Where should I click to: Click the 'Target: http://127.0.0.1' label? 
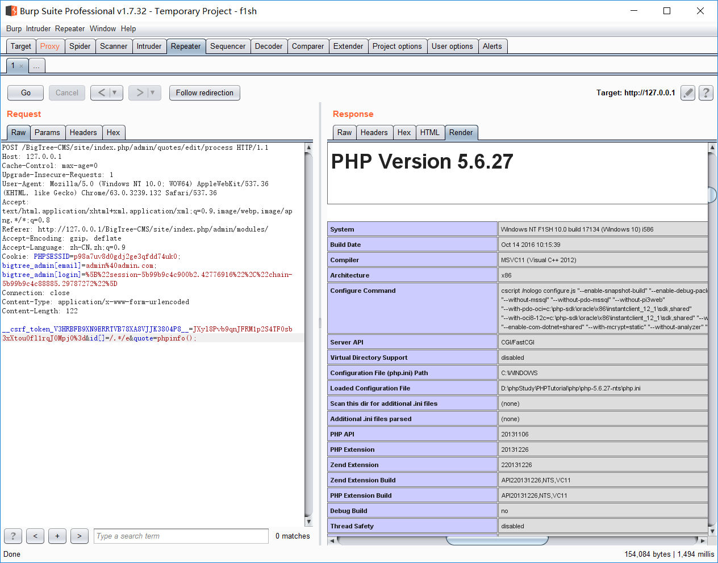636,93
